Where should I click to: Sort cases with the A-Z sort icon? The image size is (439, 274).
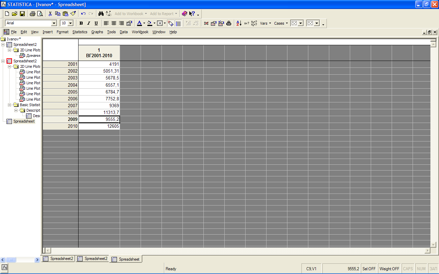(x=239, y=23)
